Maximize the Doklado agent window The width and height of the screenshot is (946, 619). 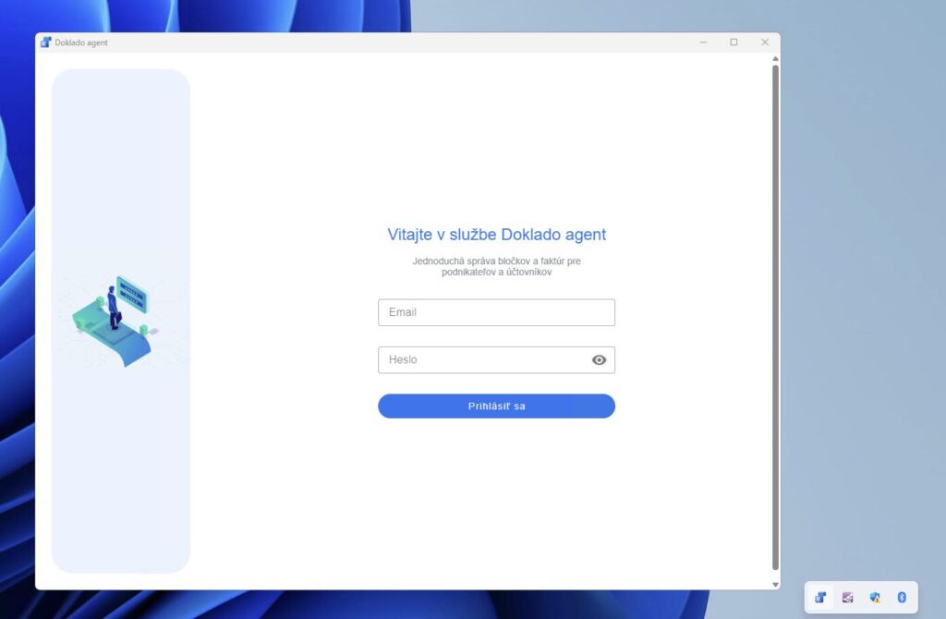[734, 42]
